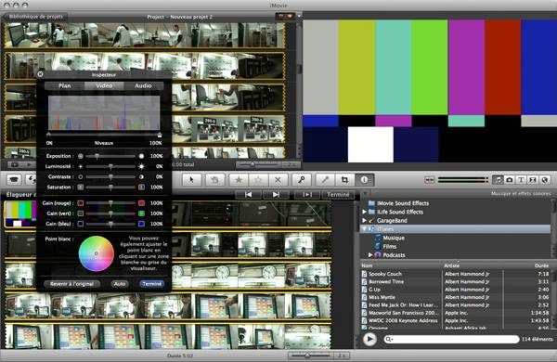This screenshot has width=557, height=362.
Task: Open the crop tool
Action: [x=344, y=180]
